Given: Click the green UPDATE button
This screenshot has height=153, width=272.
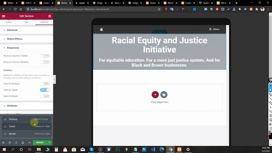Looking at the screenshot, I should coord(40,143).
